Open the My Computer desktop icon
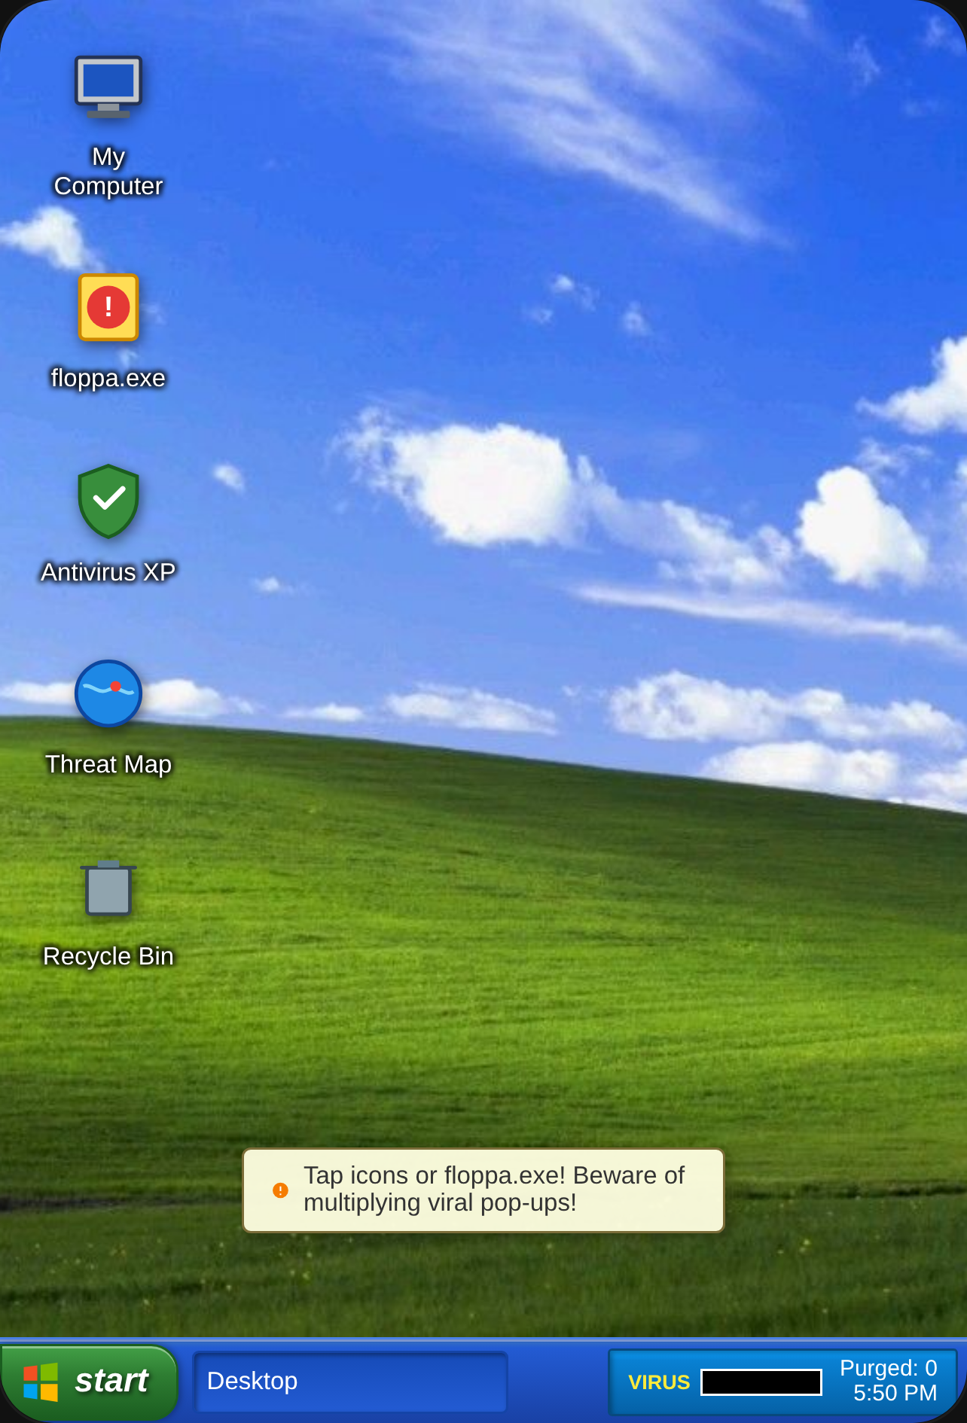The image size is (967, 1423). click(108, 87)
